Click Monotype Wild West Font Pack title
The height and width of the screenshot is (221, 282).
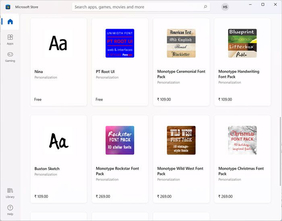click(180, 171)
